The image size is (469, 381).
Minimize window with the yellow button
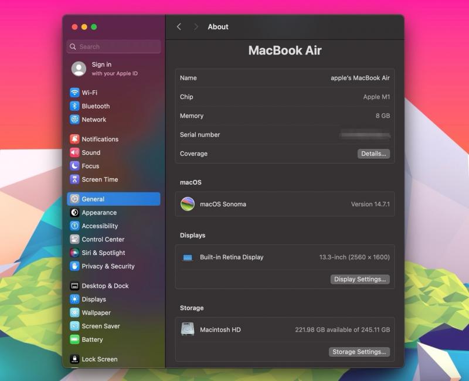point(84,27)
